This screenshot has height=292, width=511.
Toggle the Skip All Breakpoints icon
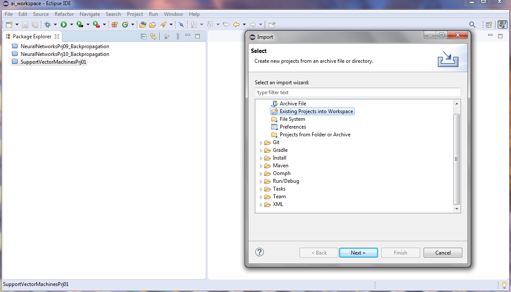point(182,25)
